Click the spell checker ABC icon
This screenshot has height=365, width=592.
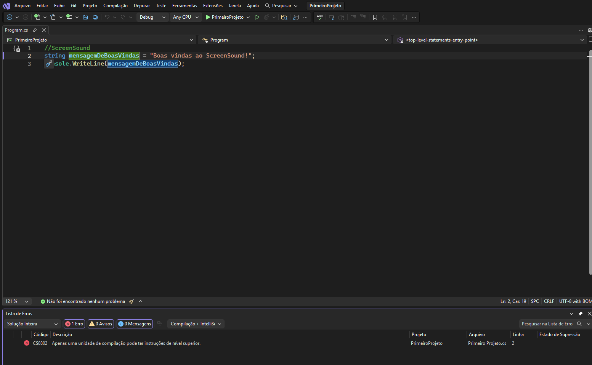[x=320, y=17]
